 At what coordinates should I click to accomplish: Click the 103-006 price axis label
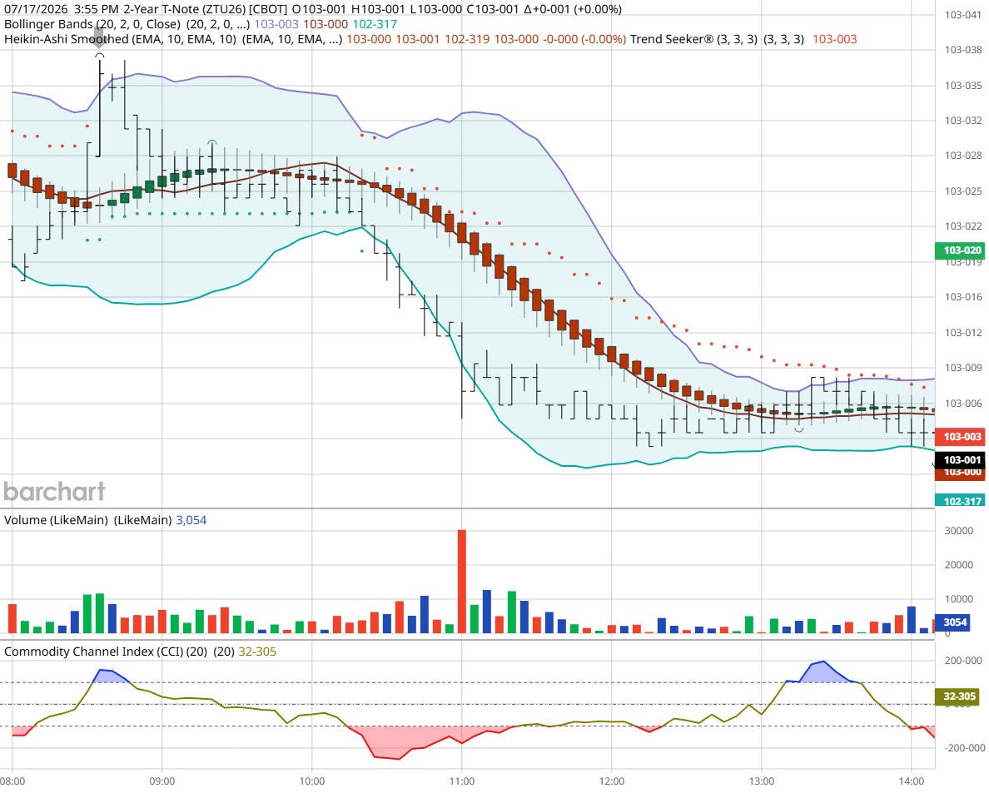tap(963, 403)
